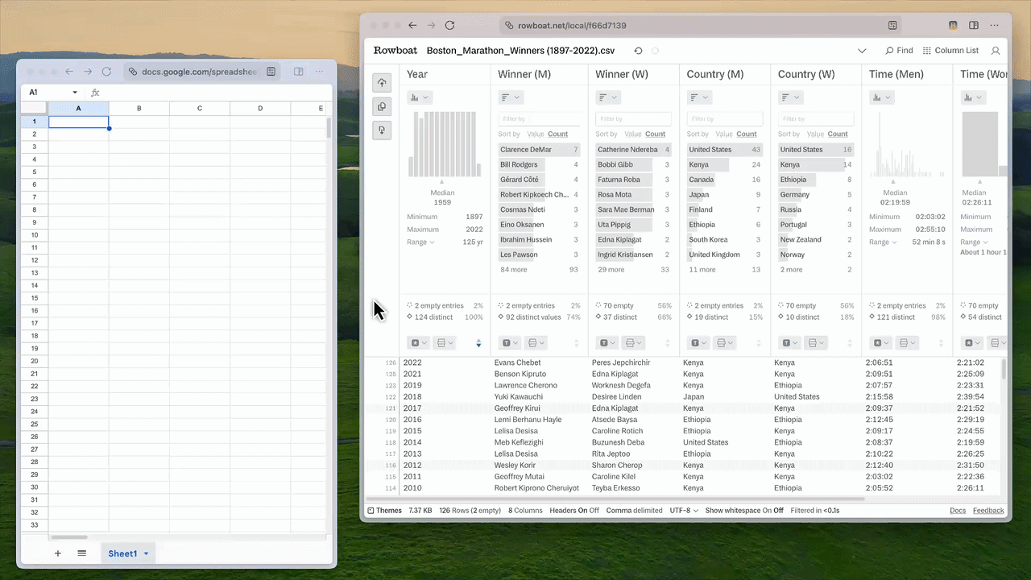Open the Rowboat extension icon in the browser toolbar
The image size is (1031, 580).
point(953,26)
